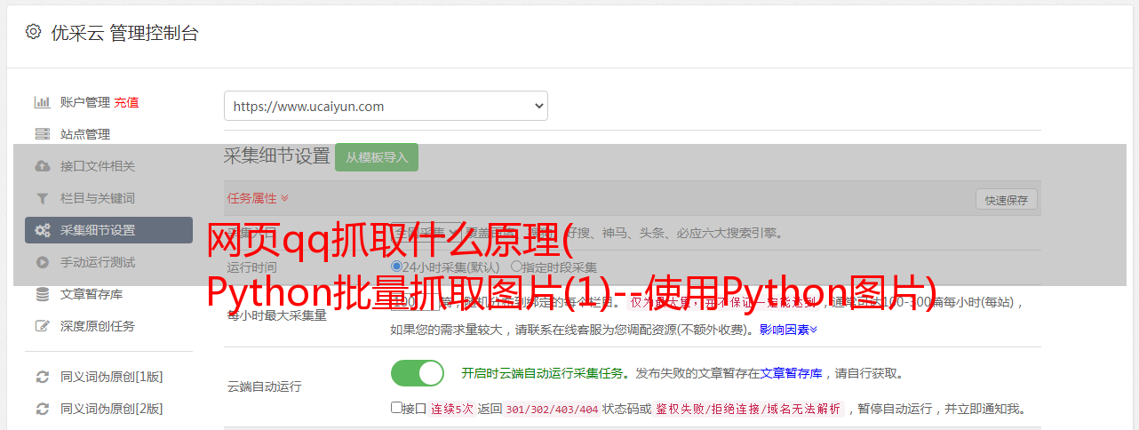The image size is (1139, 430).
Task: Click the refresh icon for 同义词伪原创[1版]
Action: tap(42, 377)
